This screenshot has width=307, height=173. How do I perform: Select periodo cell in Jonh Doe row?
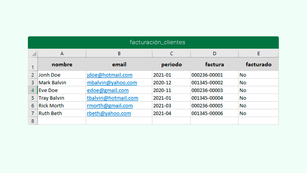(x=171, y=75)
